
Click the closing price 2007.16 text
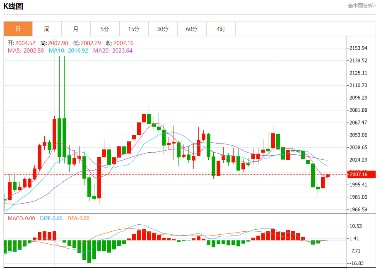click(123, 43)
